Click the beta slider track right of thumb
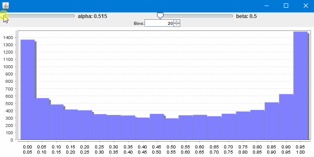Screen dimensions: 314x157 198,16
